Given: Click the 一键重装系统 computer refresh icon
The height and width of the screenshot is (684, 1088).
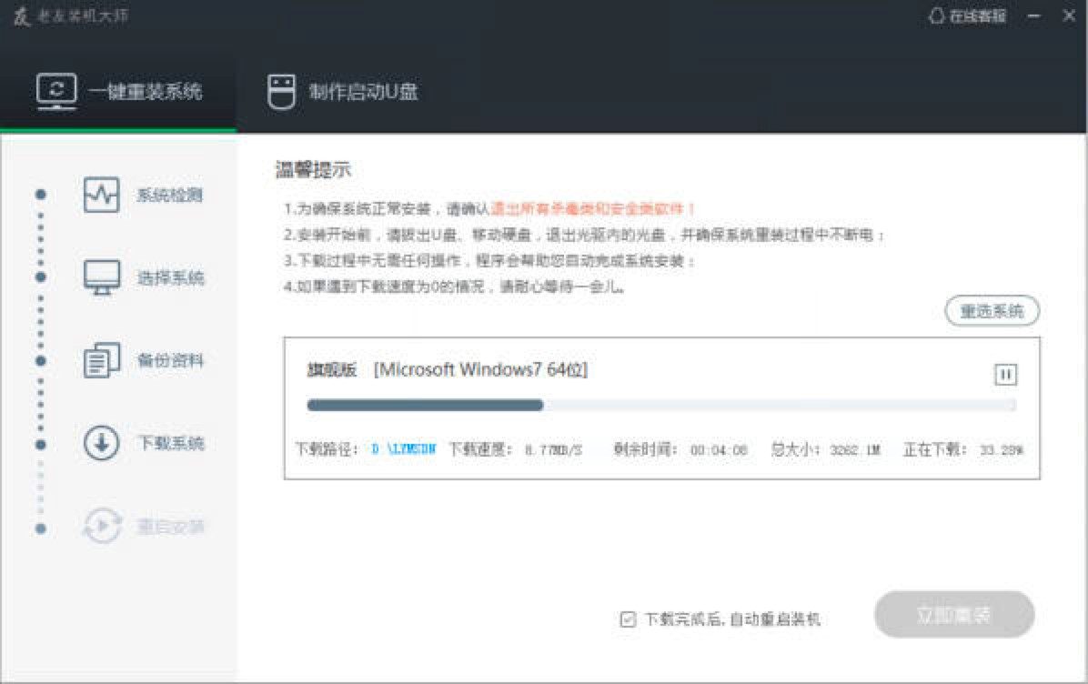Looking at the screenshot, I should coord(56,91).
